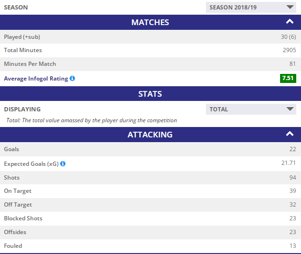
Task: Click the ATTACKING header title
Action: click(150, 135)
